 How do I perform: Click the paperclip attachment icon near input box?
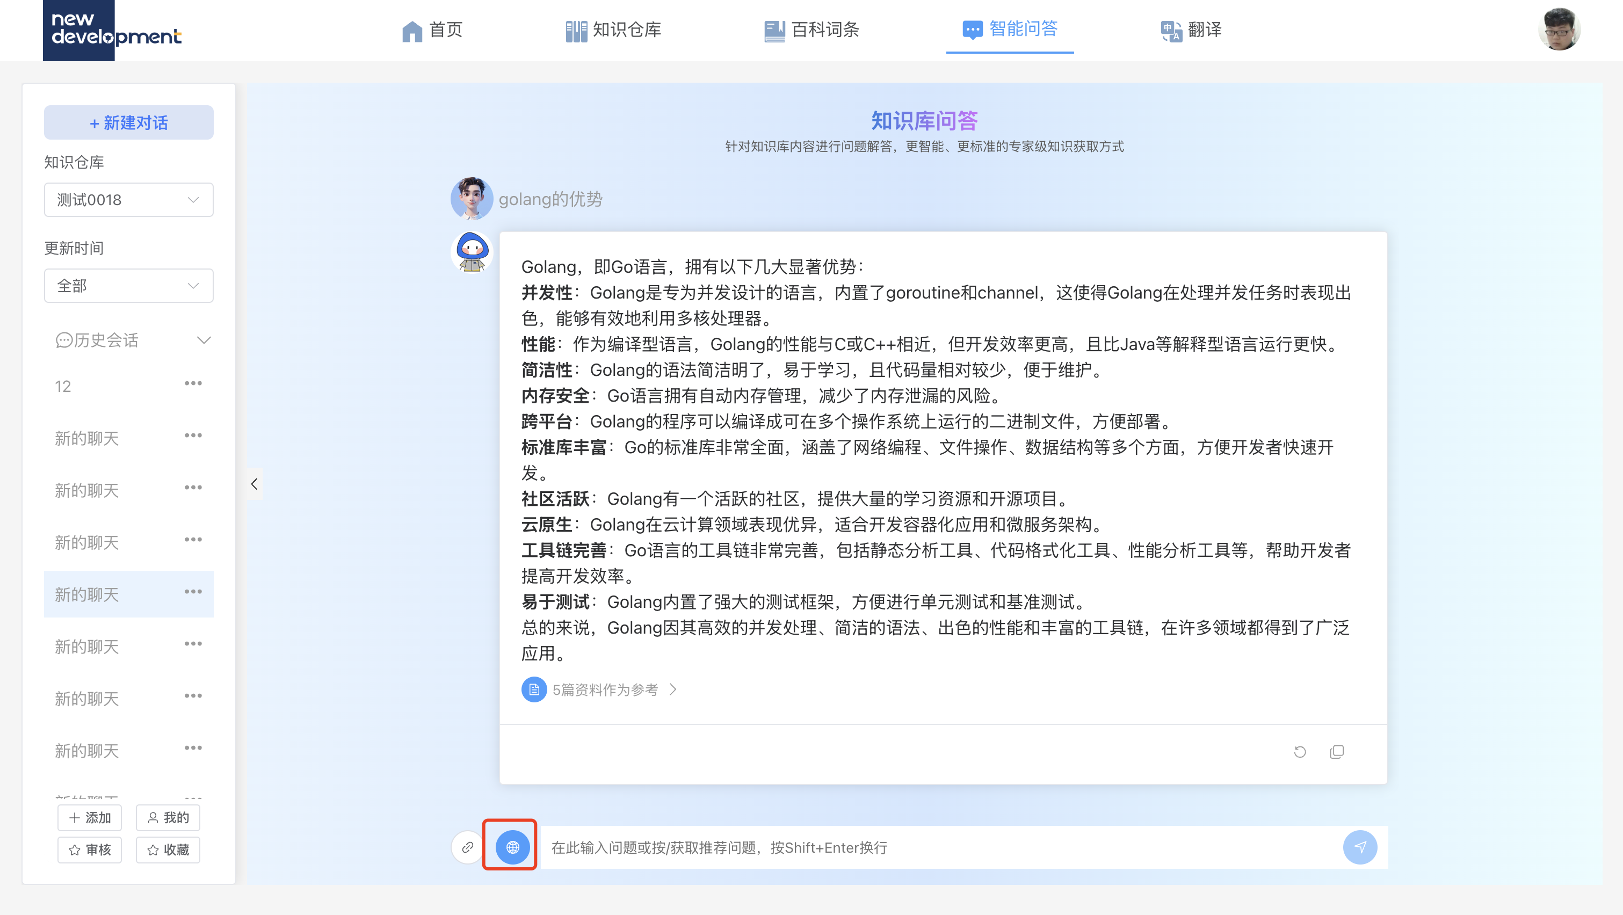(467, 847)
